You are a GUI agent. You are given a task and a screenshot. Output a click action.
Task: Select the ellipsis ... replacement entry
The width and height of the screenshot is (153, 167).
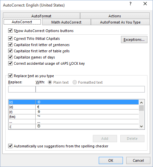coord(74,122)
